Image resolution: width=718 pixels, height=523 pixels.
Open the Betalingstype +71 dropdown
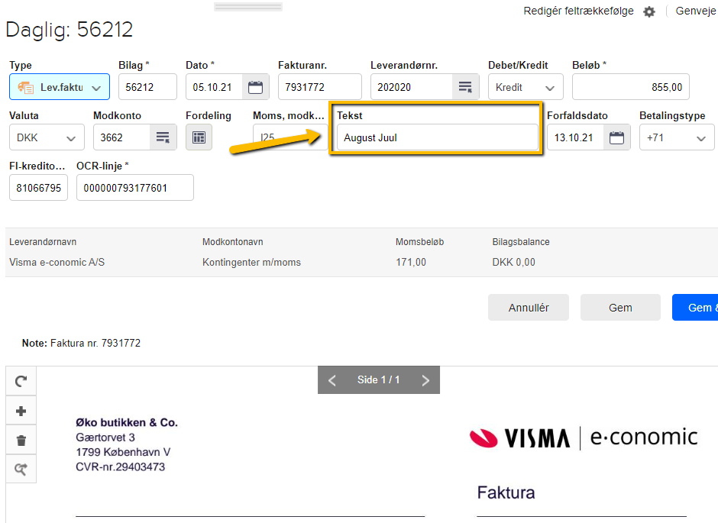676,137
